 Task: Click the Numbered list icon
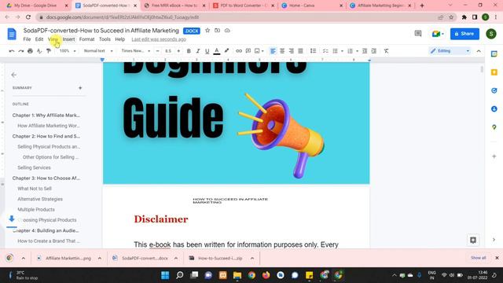pos(350,51)
